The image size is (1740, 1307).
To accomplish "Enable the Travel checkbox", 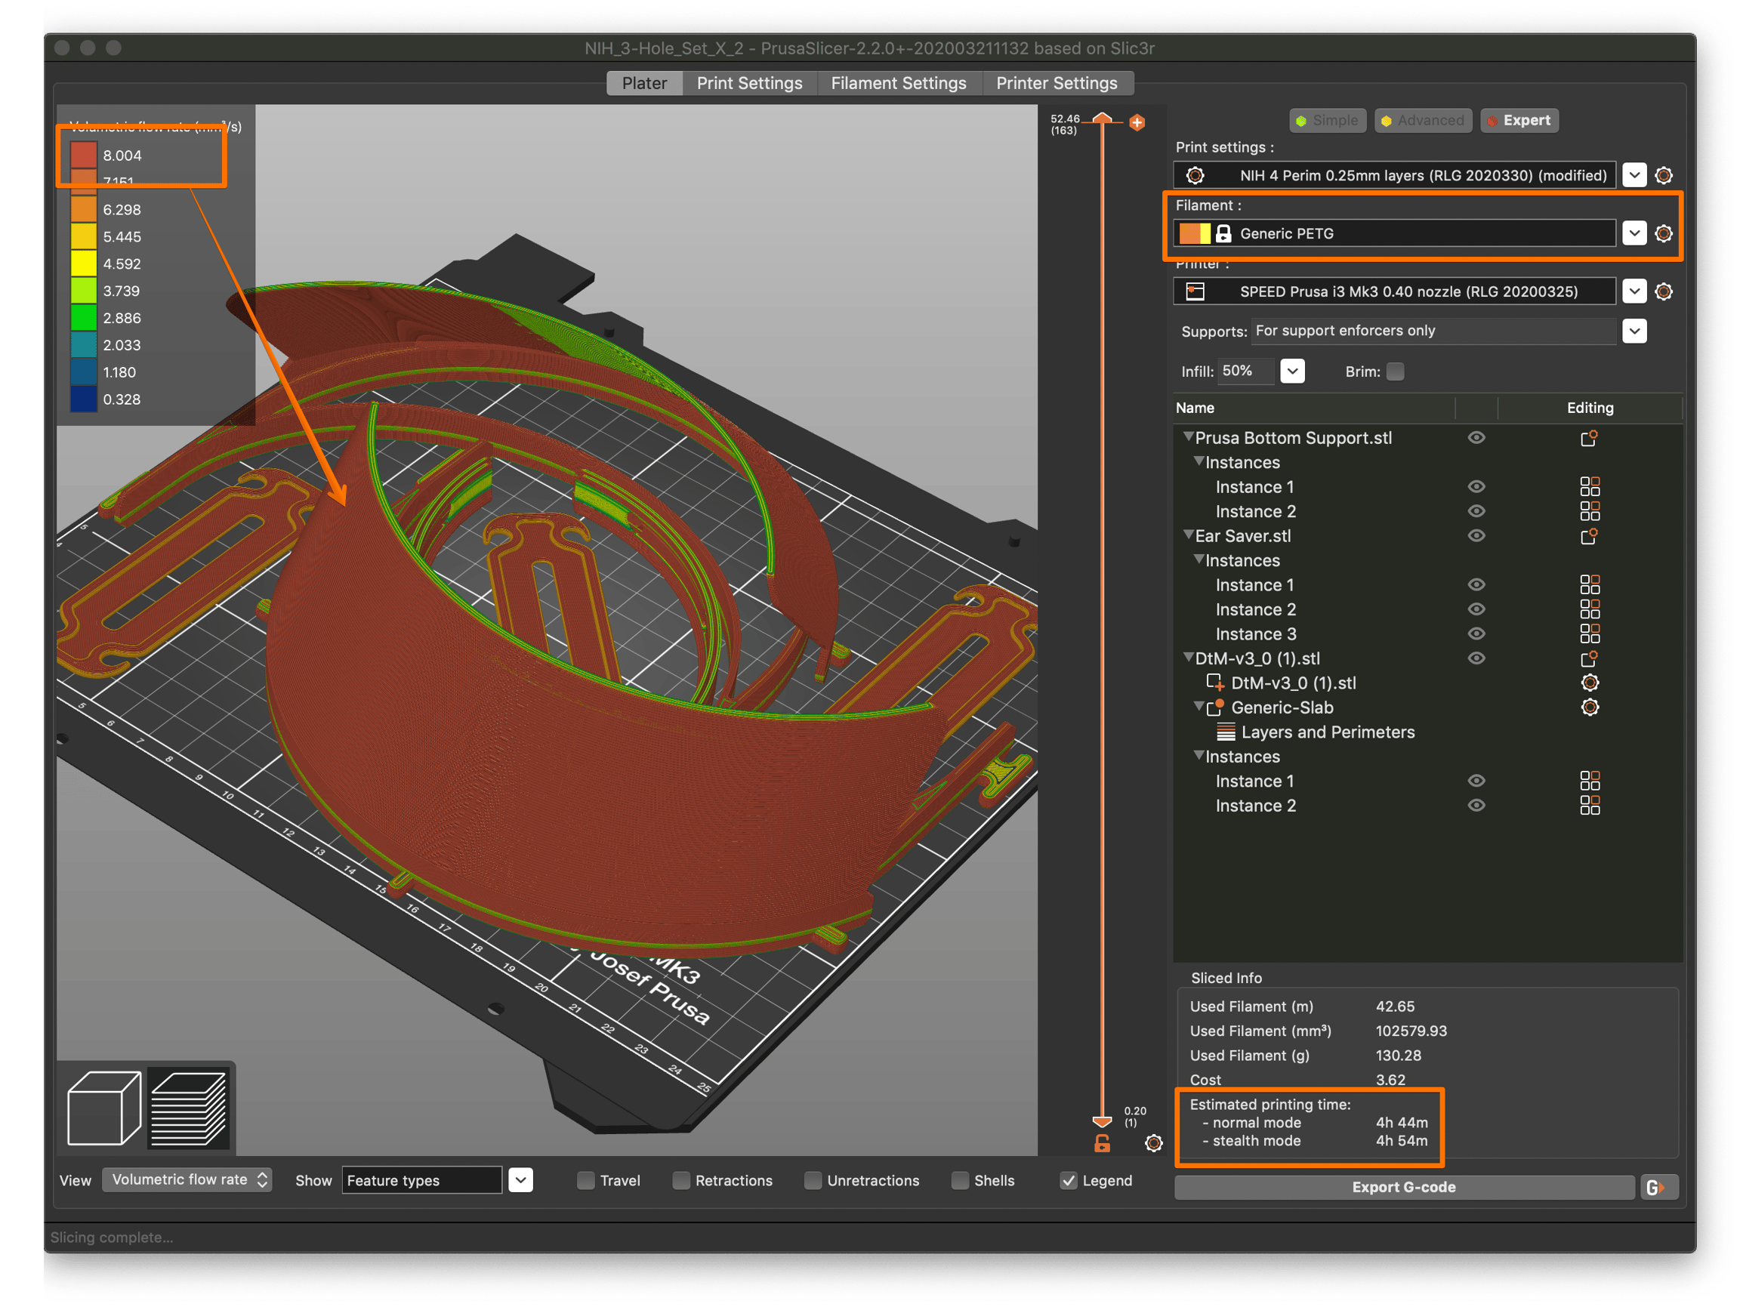I will [x=586, y=1180].
